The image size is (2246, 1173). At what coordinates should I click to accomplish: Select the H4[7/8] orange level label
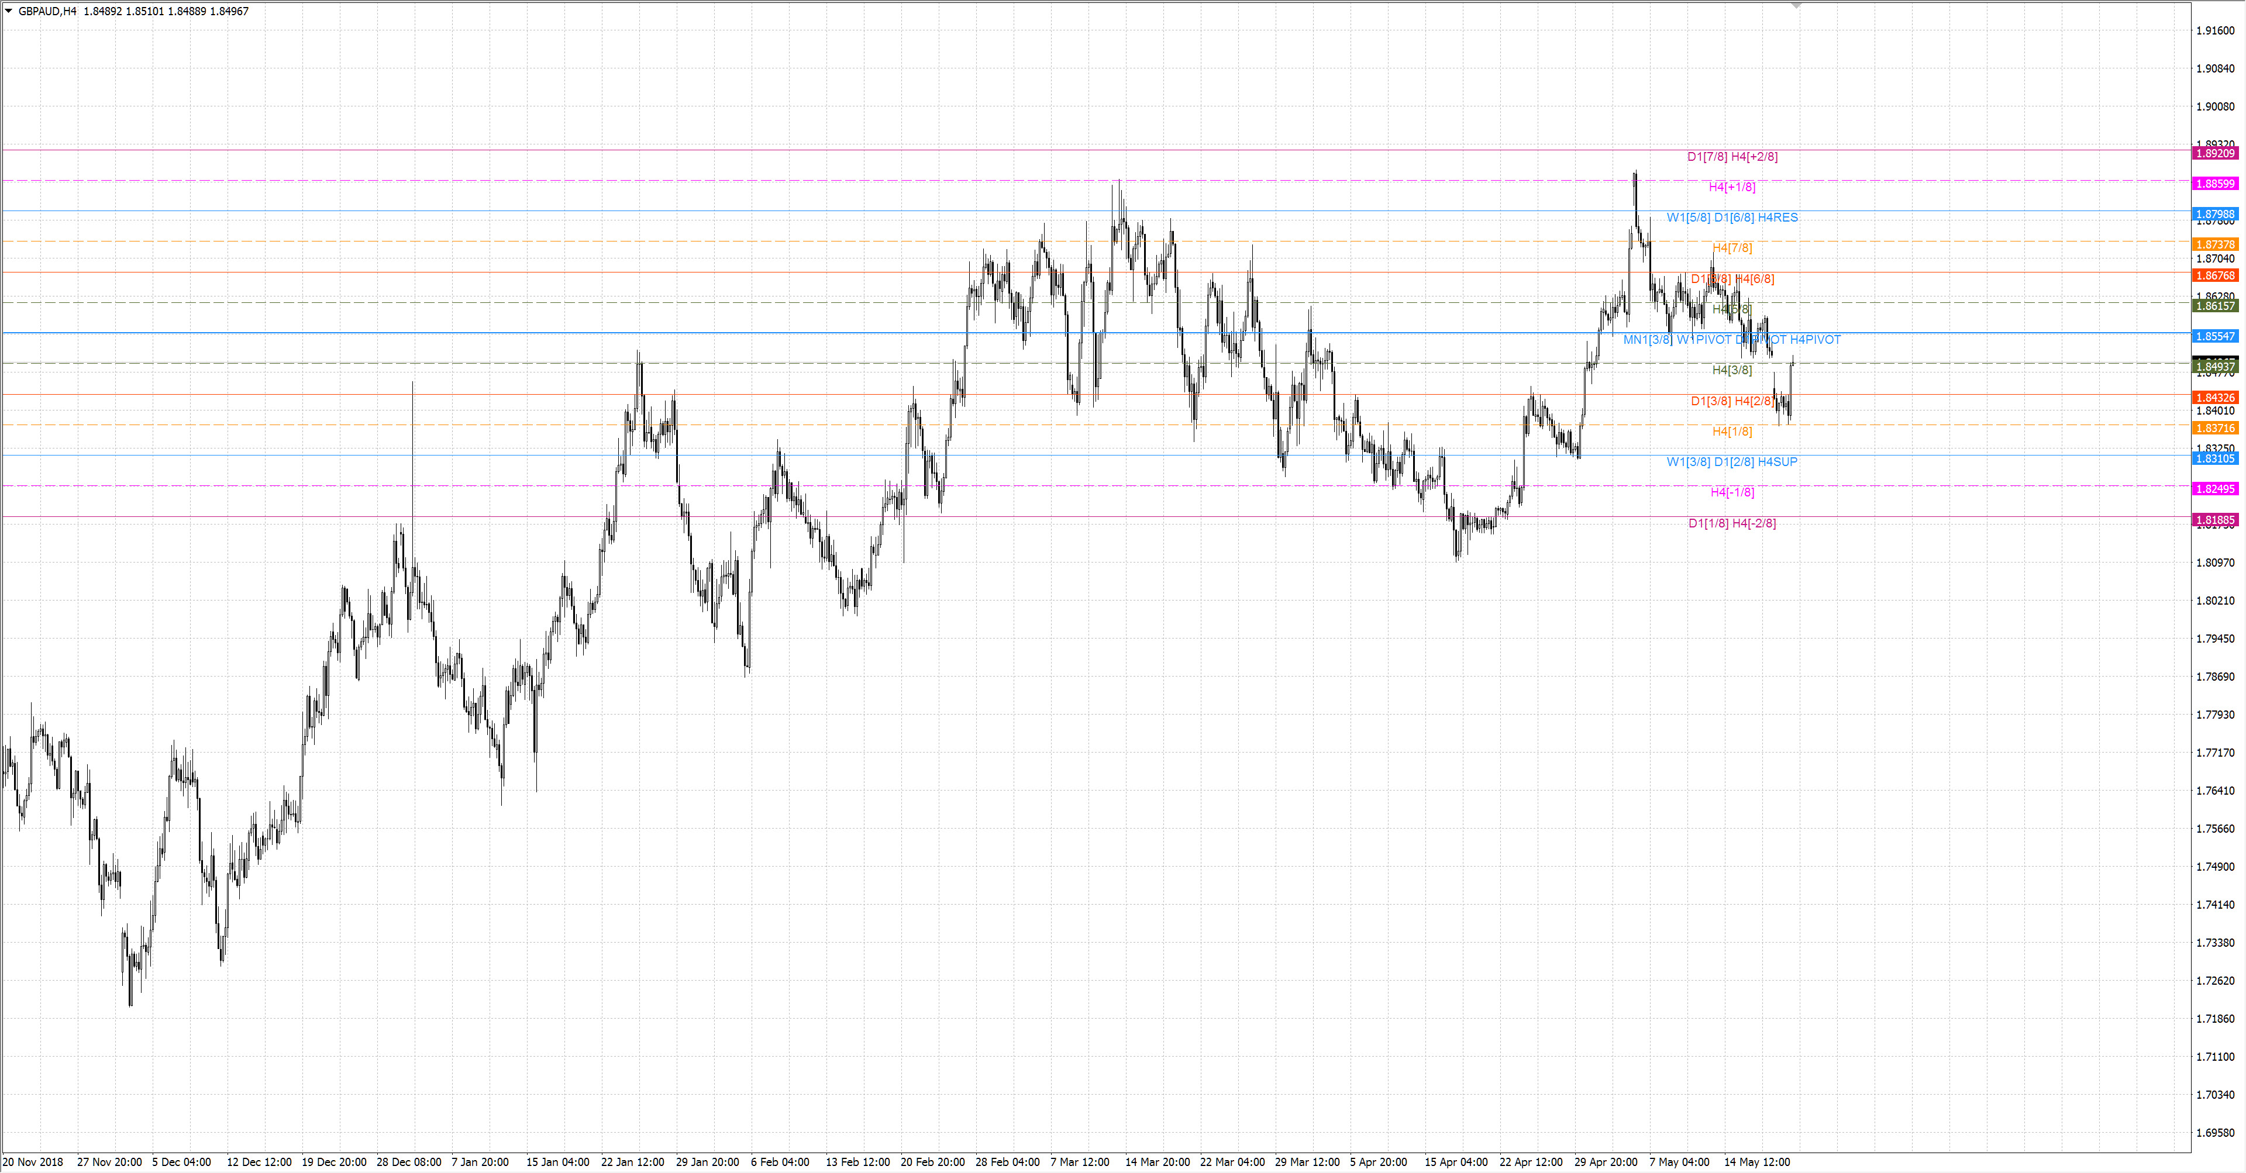tap(1731, 249)
